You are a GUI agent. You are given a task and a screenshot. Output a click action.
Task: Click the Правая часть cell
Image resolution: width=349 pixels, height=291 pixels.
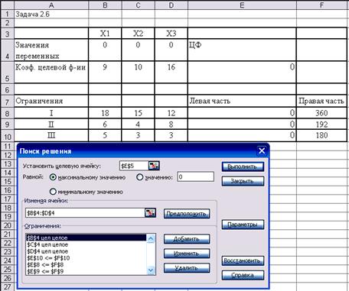(322, 101)
